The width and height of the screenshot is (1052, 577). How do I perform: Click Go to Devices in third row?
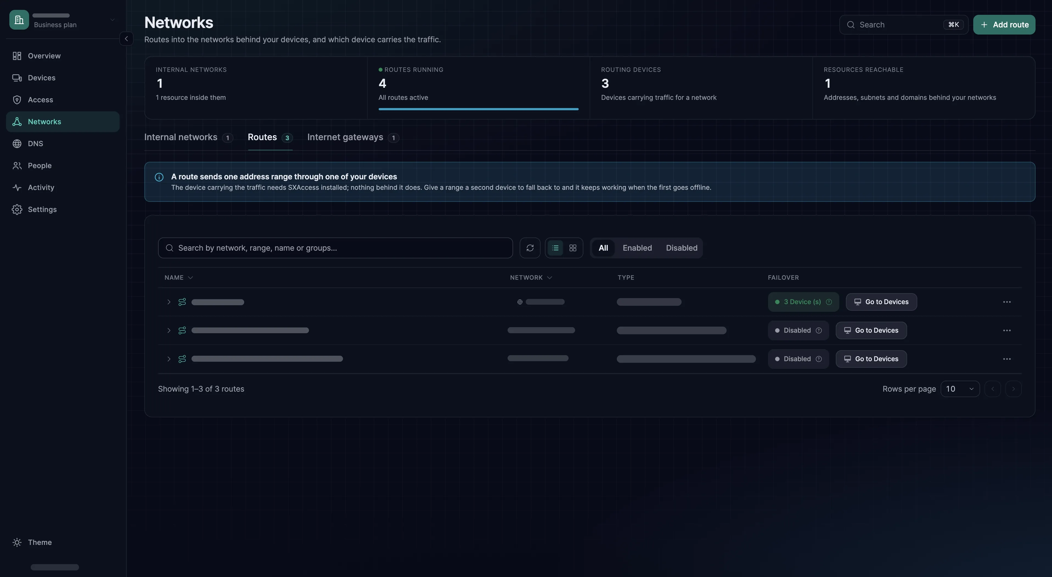[871, 359]
